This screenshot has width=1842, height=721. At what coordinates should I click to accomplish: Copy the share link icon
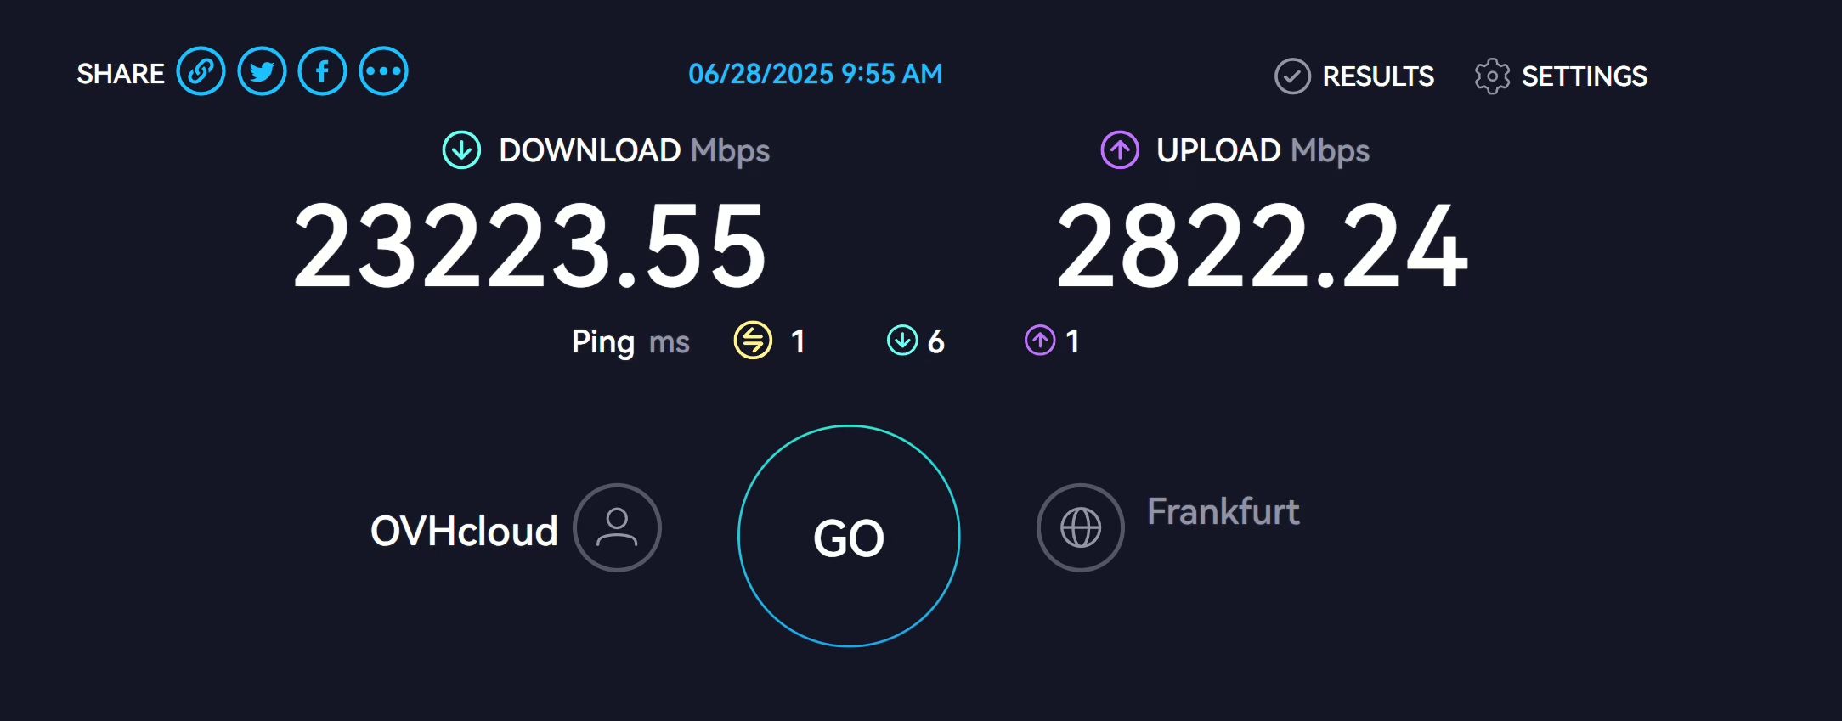click(201, 71)
